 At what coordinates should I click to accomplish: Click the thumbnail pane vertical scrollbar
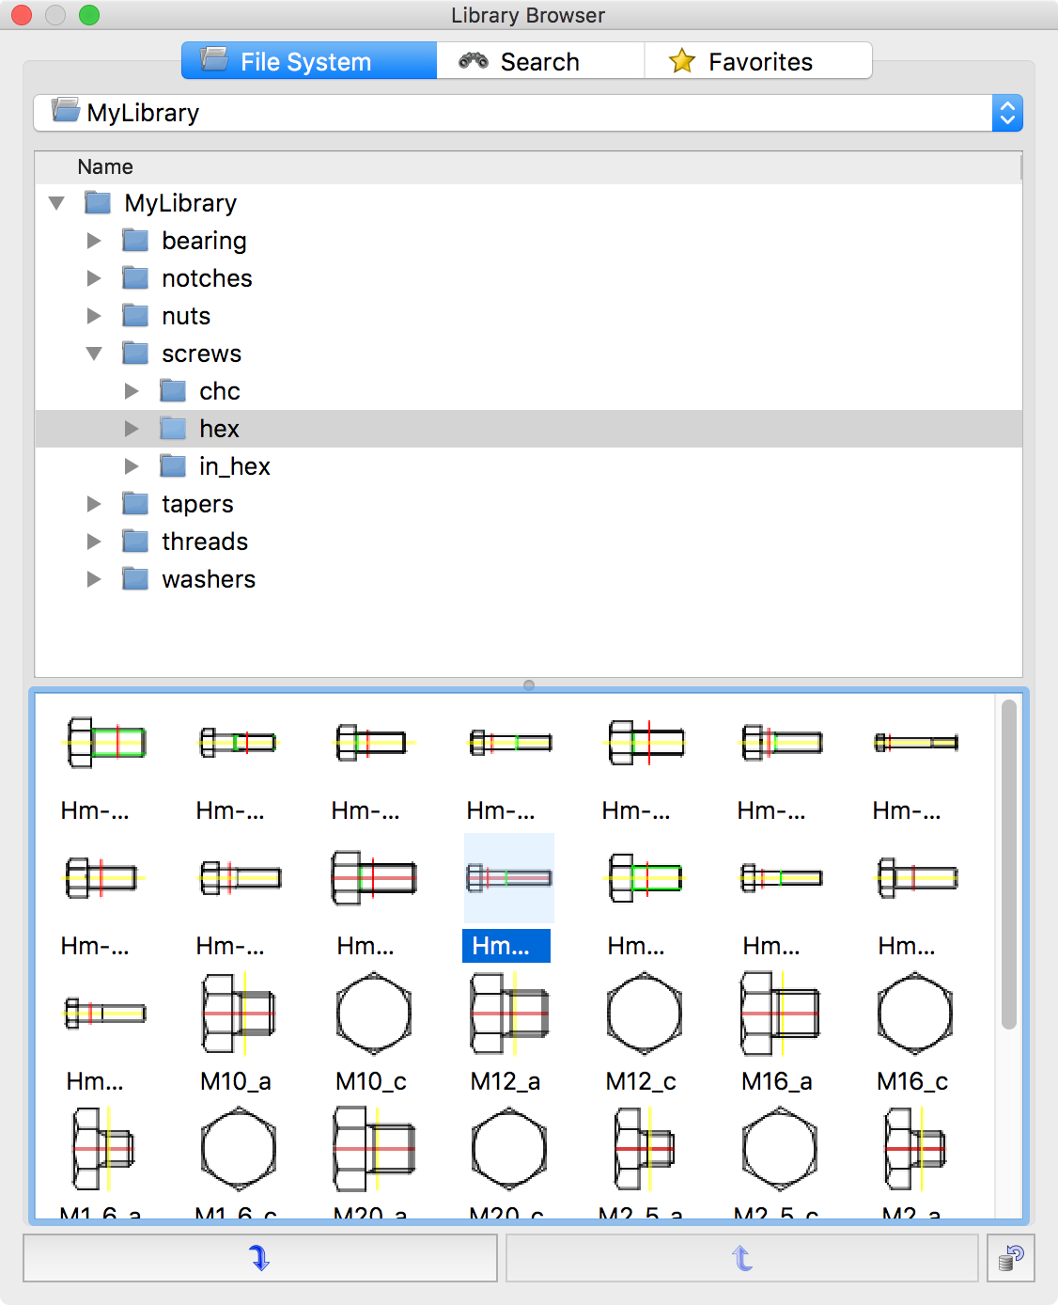1009,865
